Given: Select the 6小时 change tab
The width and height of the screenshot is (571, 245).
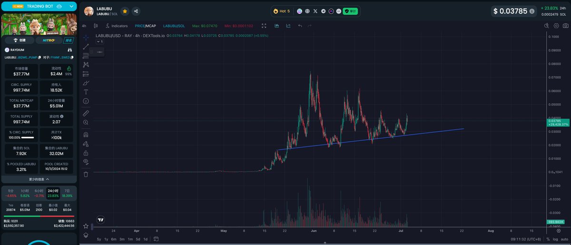Looking at the screenshot, I should (39, 193).
